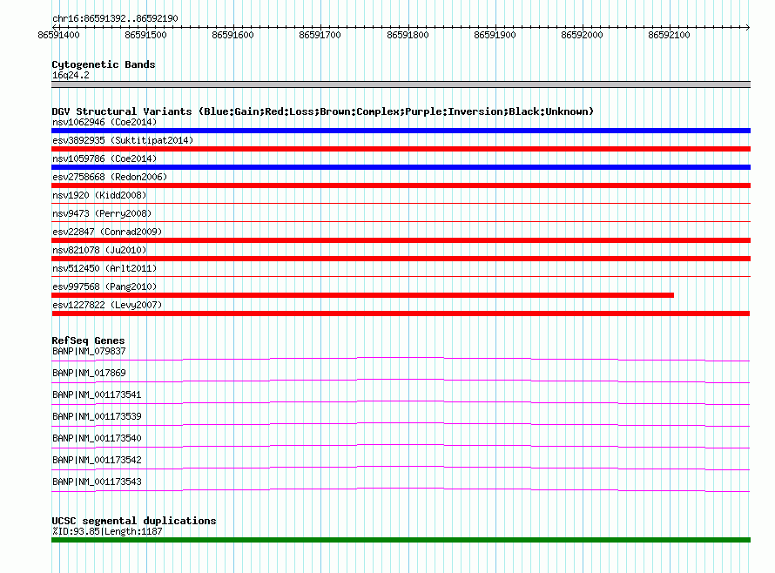This screenshot has width=775, height=573.
Task: Click the red esv22847 loss bar
Action: coord(401,240)
